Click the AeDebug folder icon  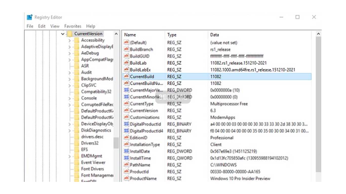(x=77, y=53)
